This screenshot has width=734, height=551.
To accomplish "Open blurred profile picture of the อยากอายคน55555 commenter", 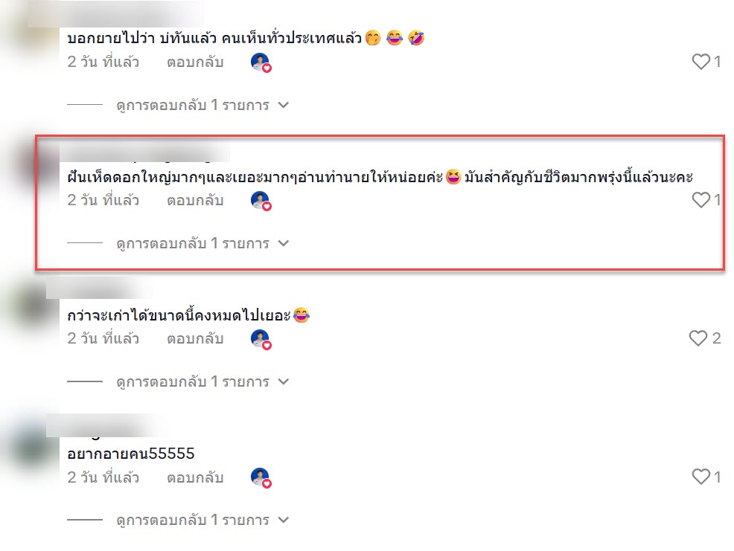I will pyautogui.click(x=31, y=445).
